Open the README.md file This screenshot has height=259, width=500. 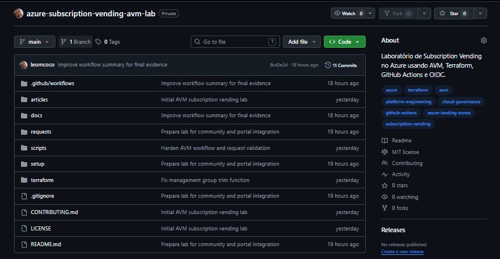coord(46,244)
